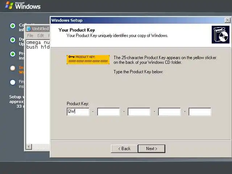Focus the first Product Key field containing QW
Viewport: 232px width, 174px height.
[78, 112]
